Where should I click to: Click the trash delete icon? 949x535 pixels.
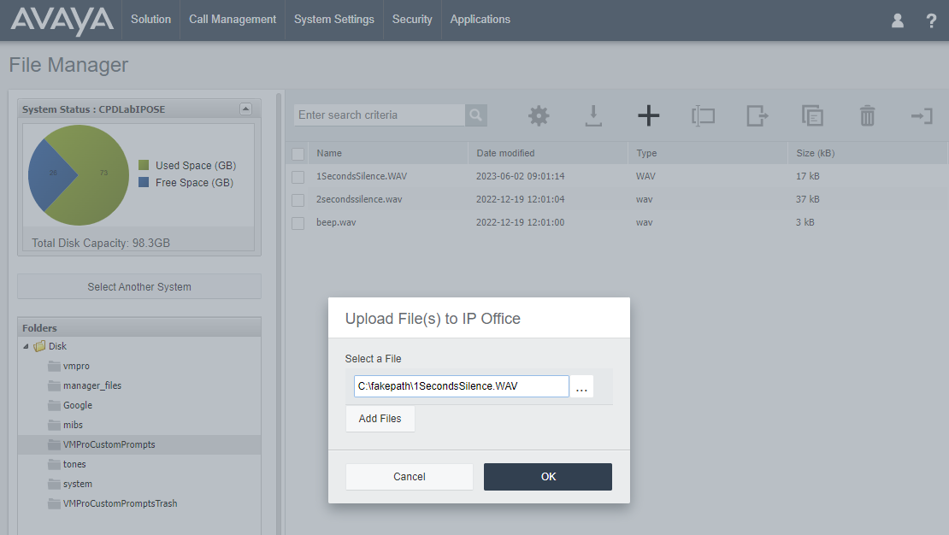[x=867, y=115]
